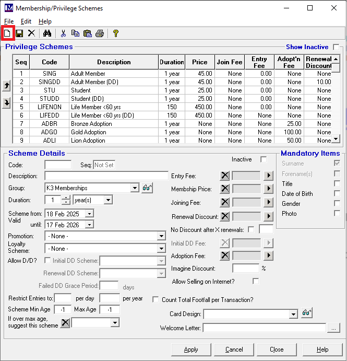Expand the Group dropdown showing K3 Memberships
The image size is (347, 361).
(135, 188)
